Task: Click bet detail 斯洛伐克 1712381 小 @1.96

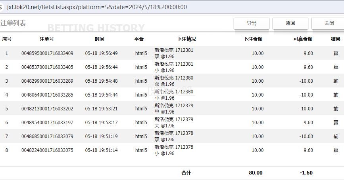Action: coord(174,67)
